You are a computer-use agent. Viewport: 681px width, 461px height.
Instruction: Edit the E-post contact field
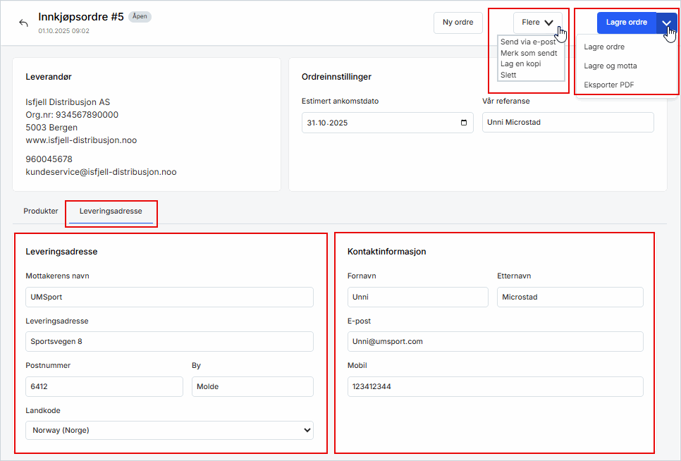point(495,341)
